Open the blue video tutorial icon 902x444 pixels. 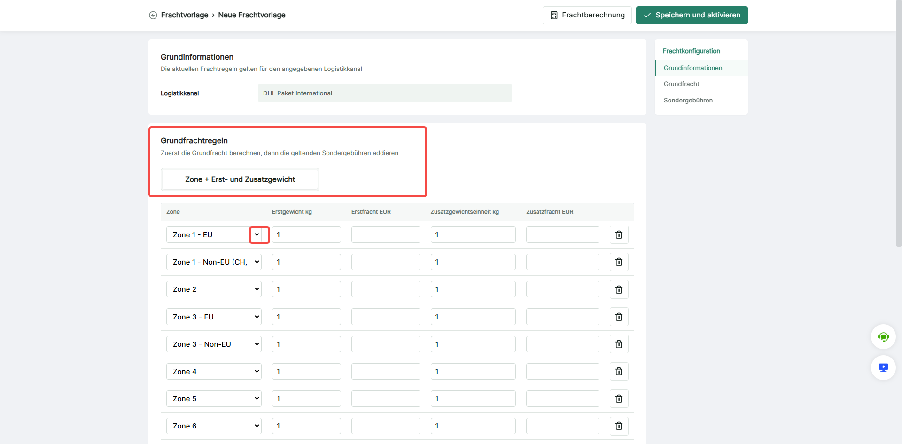[883, 367]
